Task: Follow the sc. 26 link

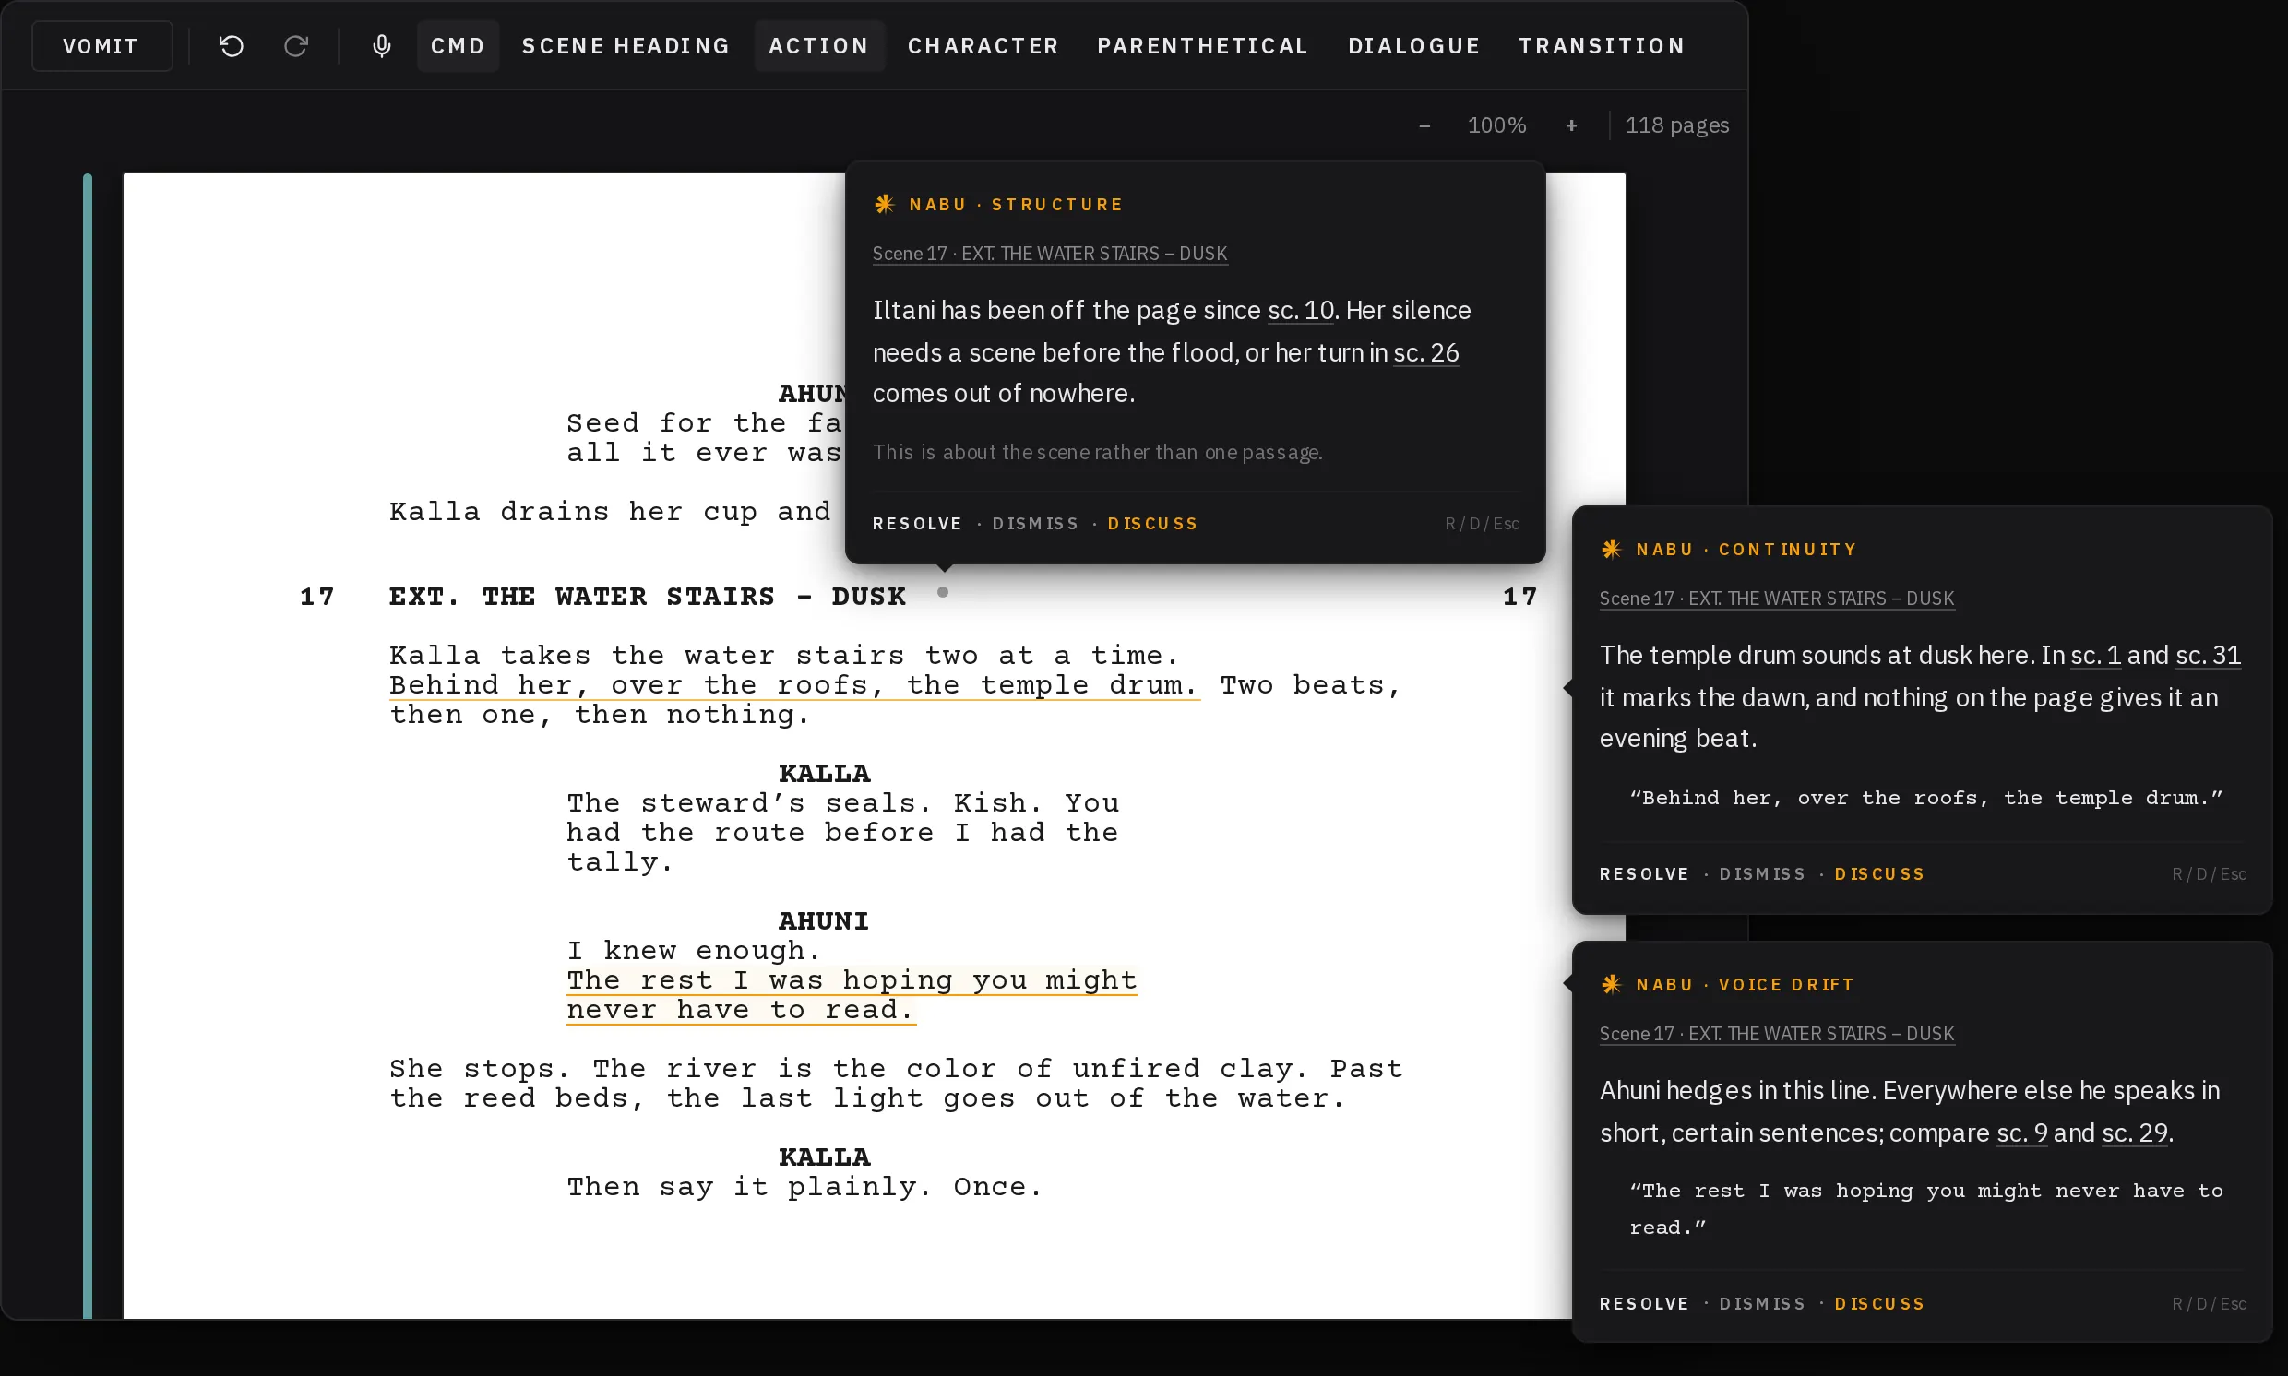Action: tap(1426, 352)
